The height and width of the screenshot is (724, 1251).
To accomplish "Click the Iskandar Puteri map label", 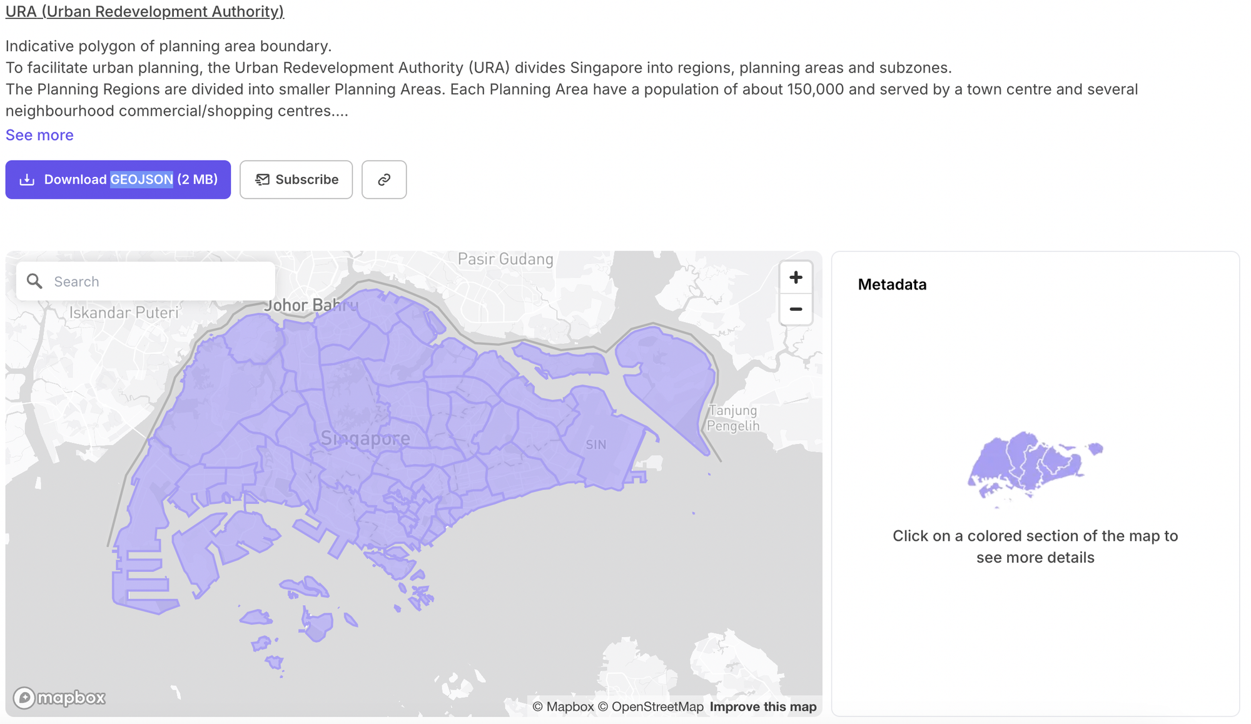I will point(124,313).
